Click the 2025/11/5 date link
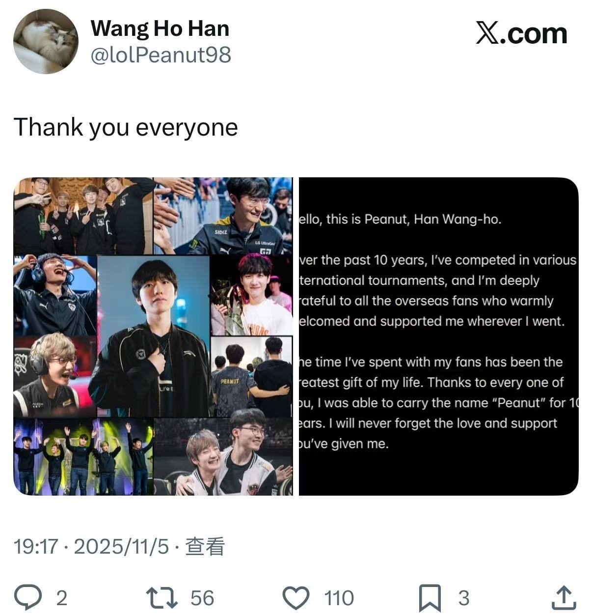592x615 pixels. pos(121,546)
